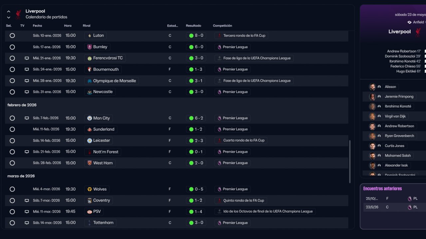
Task: Click the Champions League icon on PSV row
Action: point(219,211)
